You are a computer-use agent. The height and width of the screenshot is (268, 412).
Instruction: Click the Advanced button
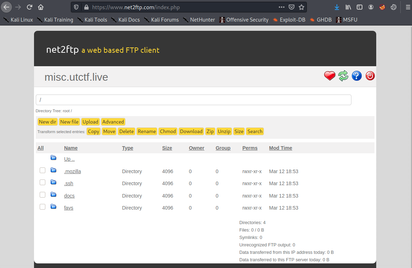(x=113, y=122)
